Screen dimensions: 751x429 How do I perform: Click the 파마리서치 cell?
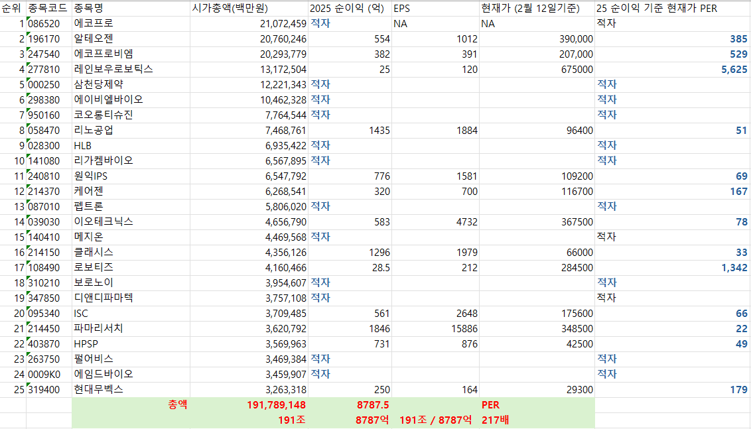pos(131,328)
